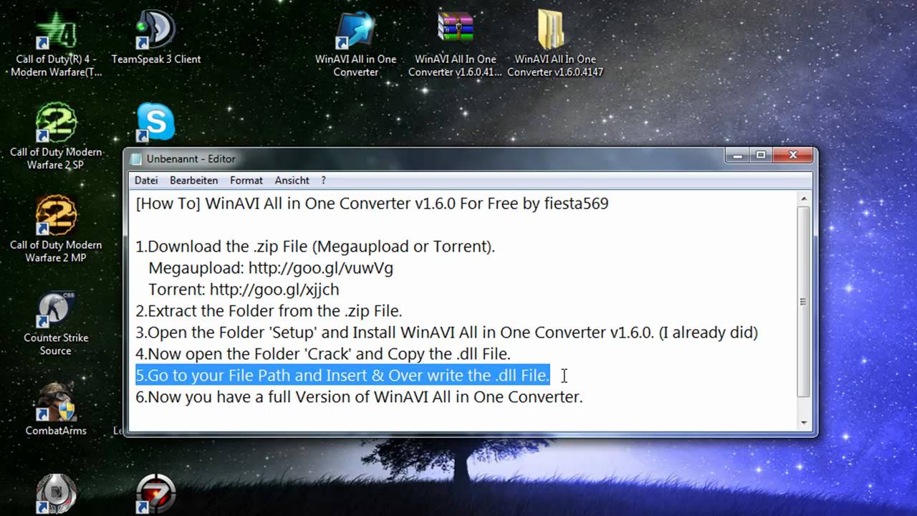This screenshot has width=917, height=516.
Task: Minimize the Editor window
Action: pyautogui.click(x=737, y=155)
